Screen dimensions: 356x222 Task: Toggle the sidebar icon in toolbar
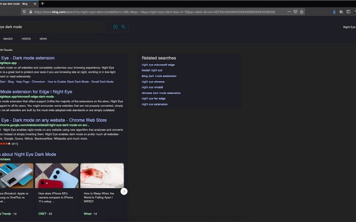[x=348, y=12]
